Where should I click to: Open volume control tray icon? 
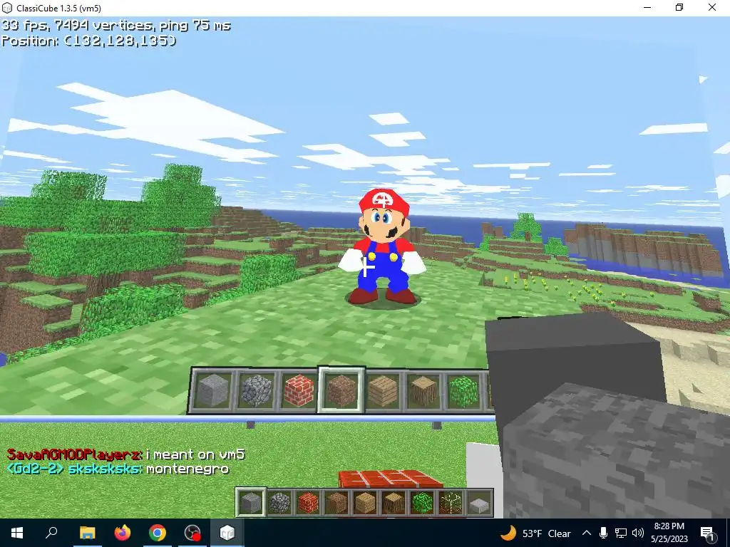[x=638, y=533]
